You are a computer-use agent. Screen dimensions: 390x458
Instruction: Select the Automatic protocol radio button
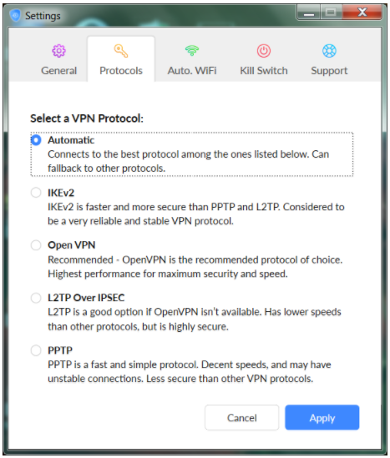(x=36, y=140)
